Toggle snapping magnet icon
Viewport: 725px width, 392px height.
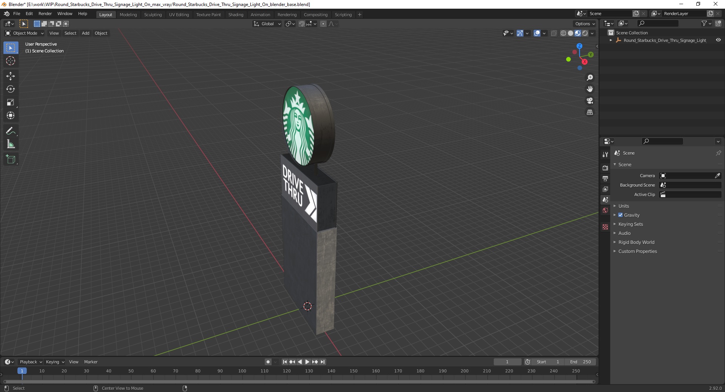click(302, 24)
